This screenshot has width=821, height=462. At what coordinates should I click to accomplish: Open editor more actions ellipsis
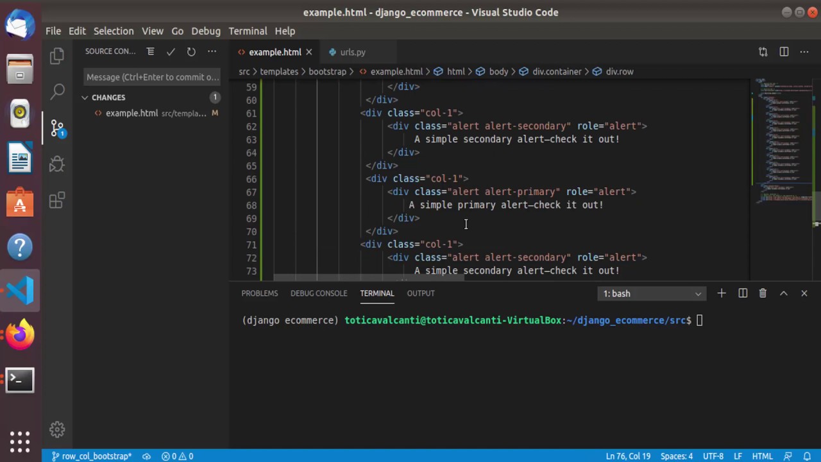pos(804,52)
